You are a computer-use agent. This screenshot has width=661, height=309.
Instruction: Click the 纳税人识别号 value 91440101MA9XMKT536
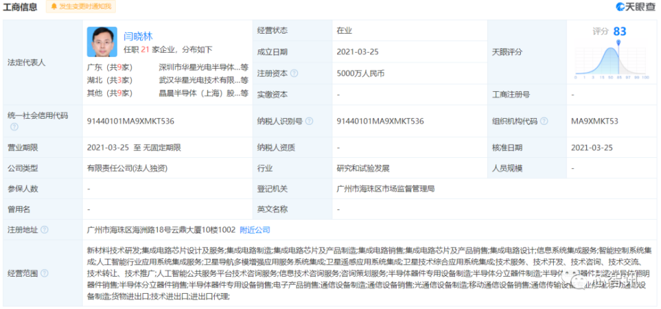click(x=380, y=121)
